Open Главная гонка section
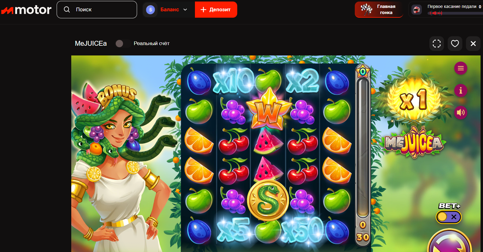483x252 pixels. pos(379,9)
